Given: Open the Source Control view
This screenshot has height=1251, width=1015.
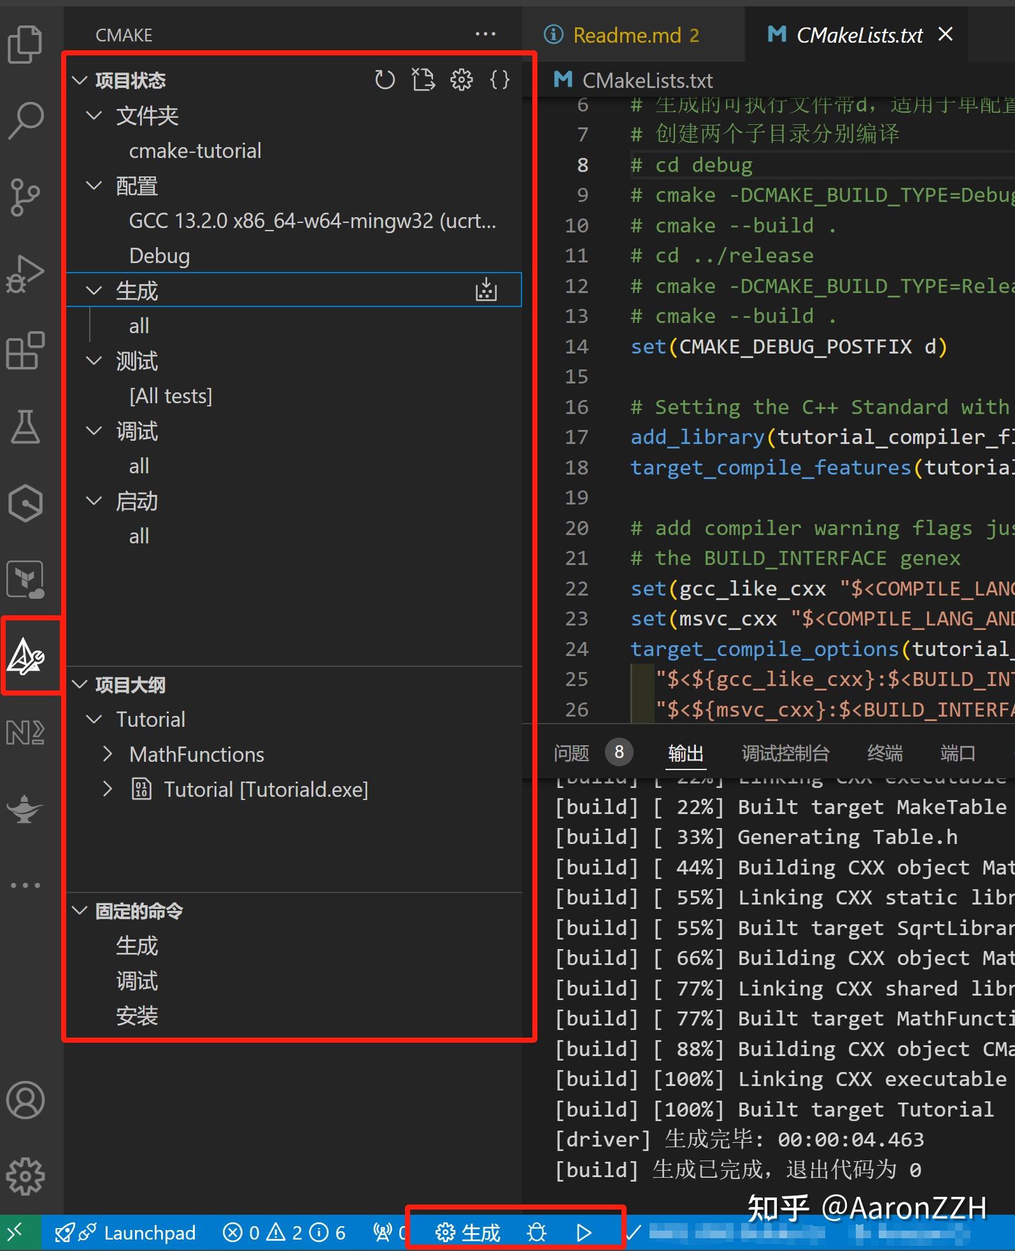Looking at the screenshot, I should point(25,197).
